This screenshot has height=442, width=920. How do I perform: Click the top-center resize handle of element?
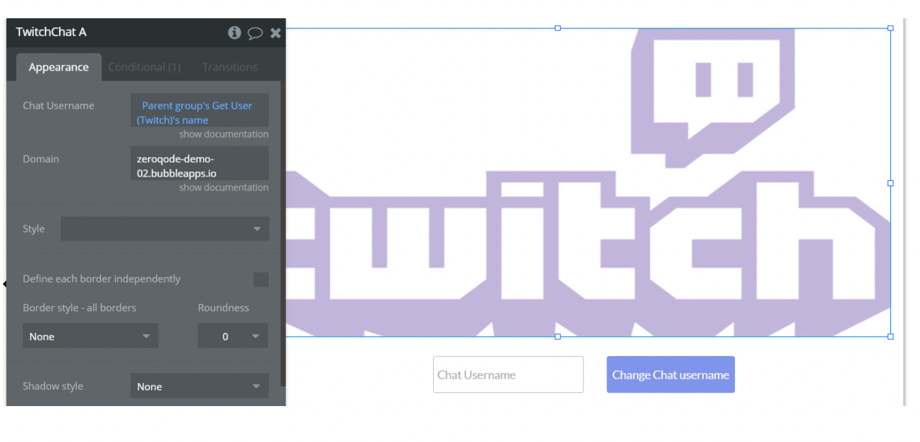tap(557, 28)
